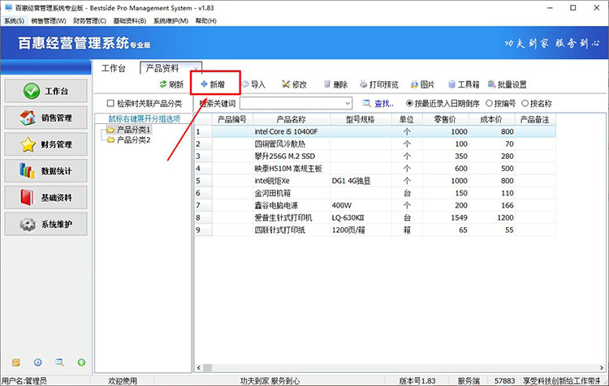Screen dimensions: 609x386
Task: Enable 检索时关联产品分类 checkbox
Action: click(x=111, y=104)
